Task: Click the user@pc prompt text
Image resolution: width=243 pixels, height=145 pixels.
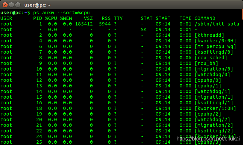Action: point(11,13)
